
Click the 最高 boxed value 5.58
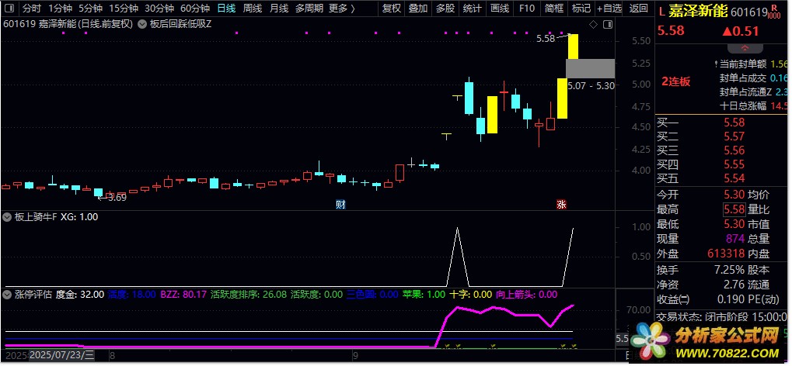pos(734,209)
